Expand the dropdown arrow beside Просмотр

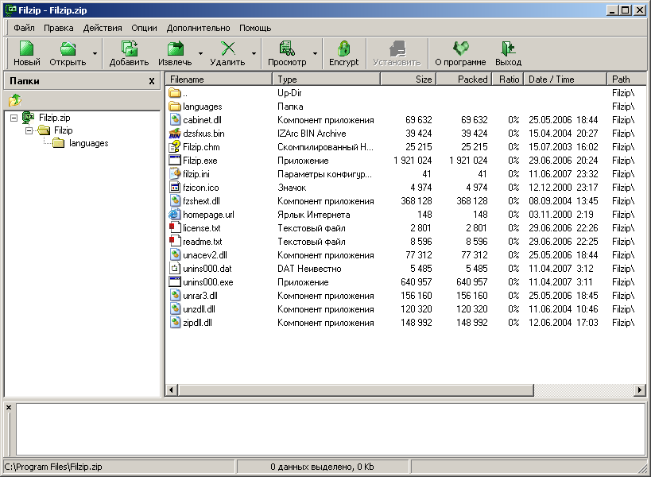coord(315,54)
